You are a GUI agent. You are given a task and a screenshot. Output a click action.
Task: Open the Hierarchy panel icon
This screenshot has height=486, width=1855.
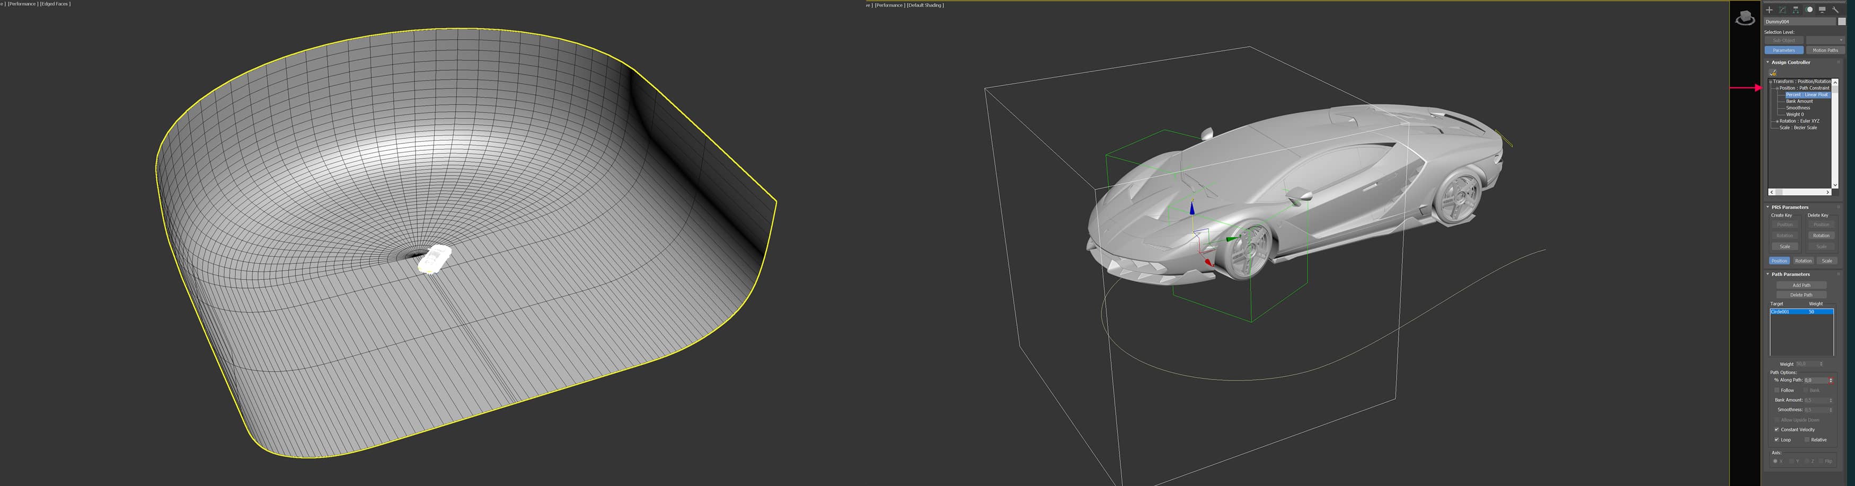[1795, 10]
